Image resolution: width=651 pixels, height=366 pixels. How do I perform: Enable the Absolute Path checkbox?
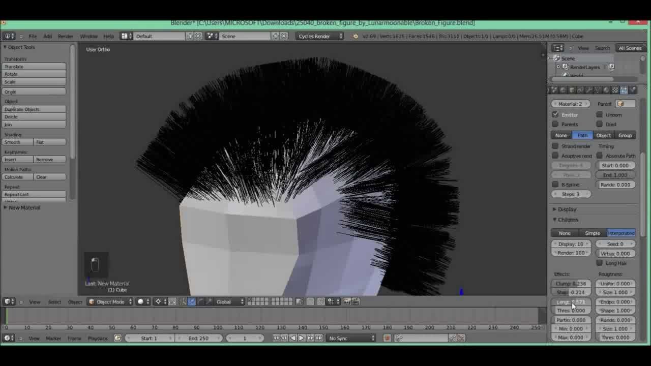tap(600, 156)
